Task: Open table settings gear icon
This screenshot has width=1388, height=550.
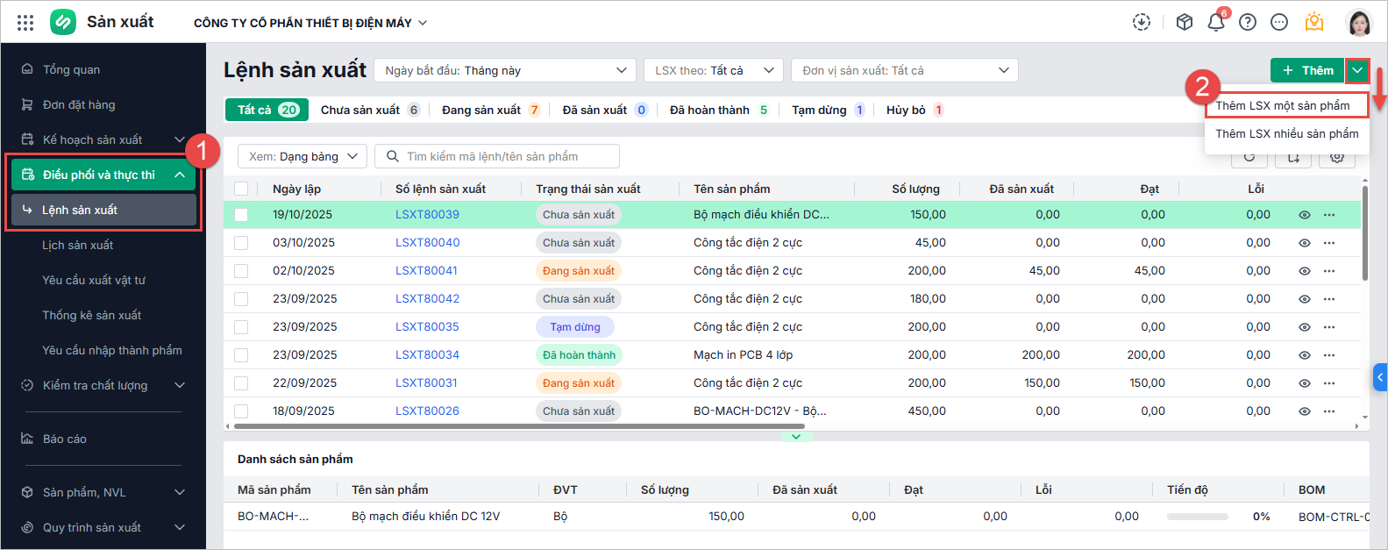Action: point(1336,158)
